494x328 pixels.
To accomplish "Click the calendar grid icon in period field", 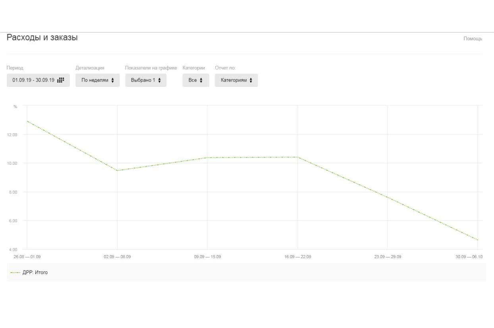I will pyautogui.click(x=60, y=80).
